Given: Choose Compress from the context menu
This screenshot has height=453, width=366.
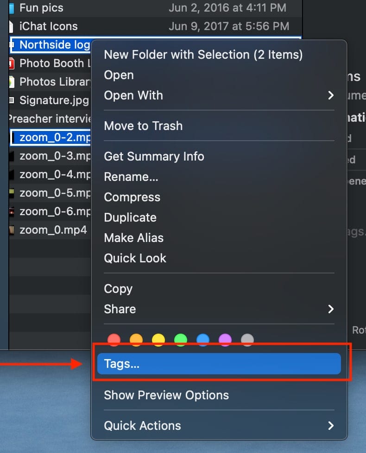Looking at the screenshot, I should click(x=132, y=197).
